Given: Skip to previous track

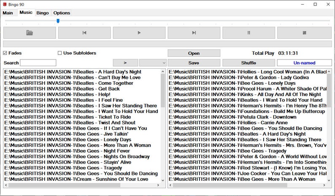Looking at the screenshot, I should (x=84, y=33).
